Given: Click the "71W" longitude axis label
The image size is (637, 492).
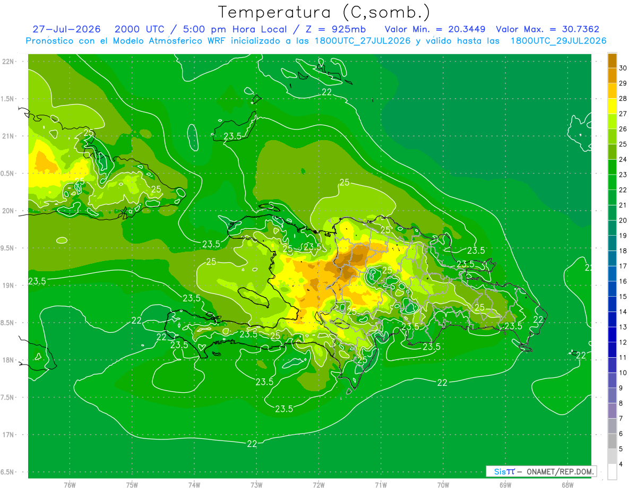Looking at the screenshot, I should 381,485.
